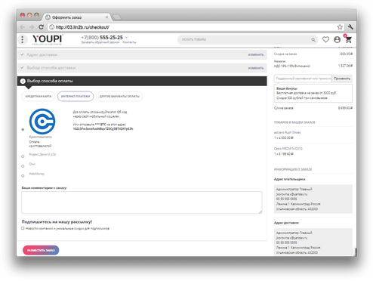Open the browser wrench settings menu
This screenshot has height=281, width=373.
tap(350, 27)
